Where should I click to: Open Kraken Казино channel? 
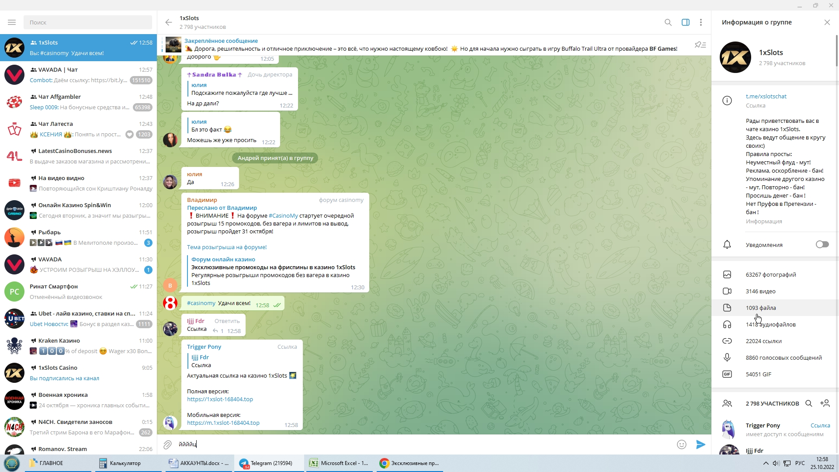pos(78,346)
